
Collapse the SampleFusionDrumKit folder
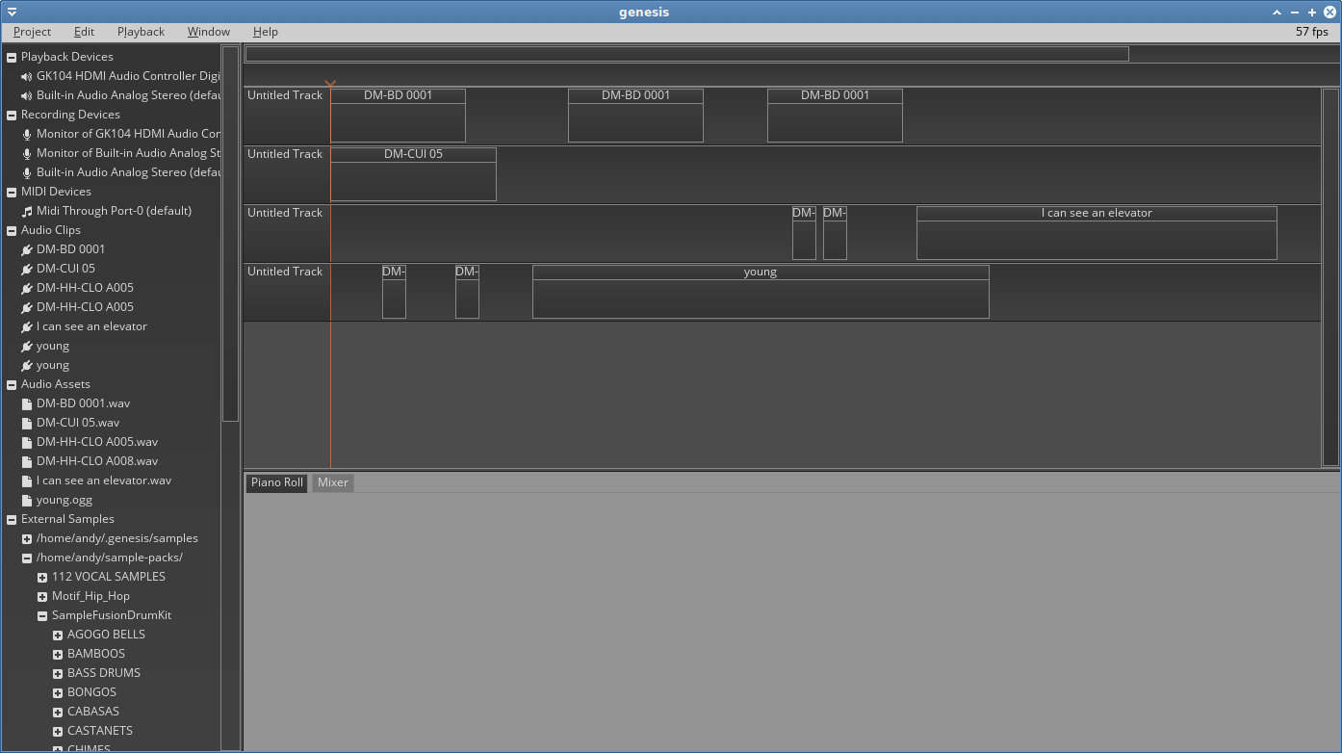click(x=41, y=615)
